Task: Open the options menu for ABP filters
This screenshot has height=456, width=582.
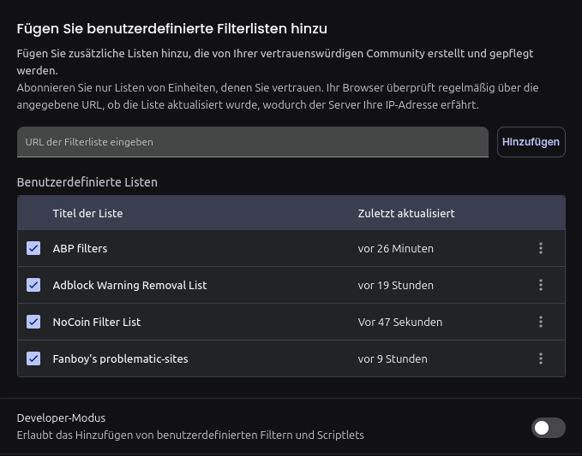Action: coord(540,248)
